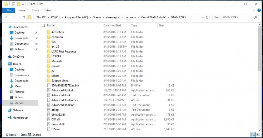Click the Up one level arrow
Image resolution: width=263 pixels, height=138 pixels.
tap(24, 17)
